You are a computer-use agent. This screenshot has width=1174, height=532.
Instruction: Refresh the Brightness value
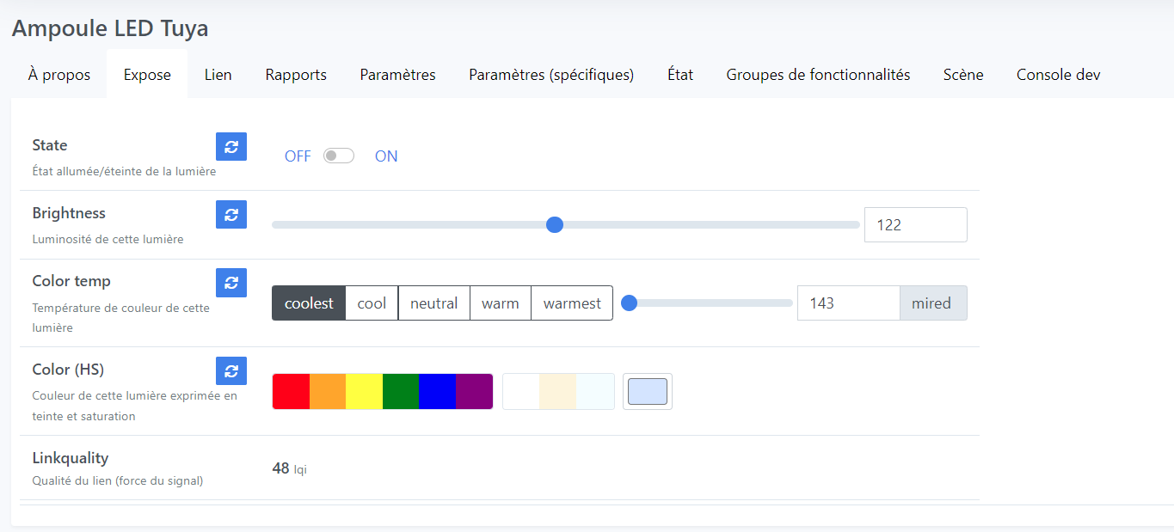pos(231,215)
